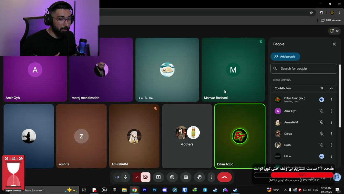This screenshot has height=194, width=344.
Task: Open File Explorer from the taskbar
Action: pyautogui.click(x=124, y=190)
